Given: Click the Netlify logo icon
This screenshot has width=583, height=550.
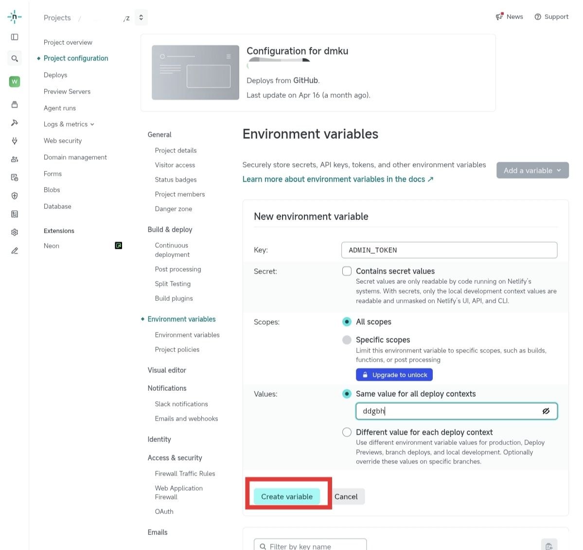Looking at the screenshot, I should pos(15,17).
